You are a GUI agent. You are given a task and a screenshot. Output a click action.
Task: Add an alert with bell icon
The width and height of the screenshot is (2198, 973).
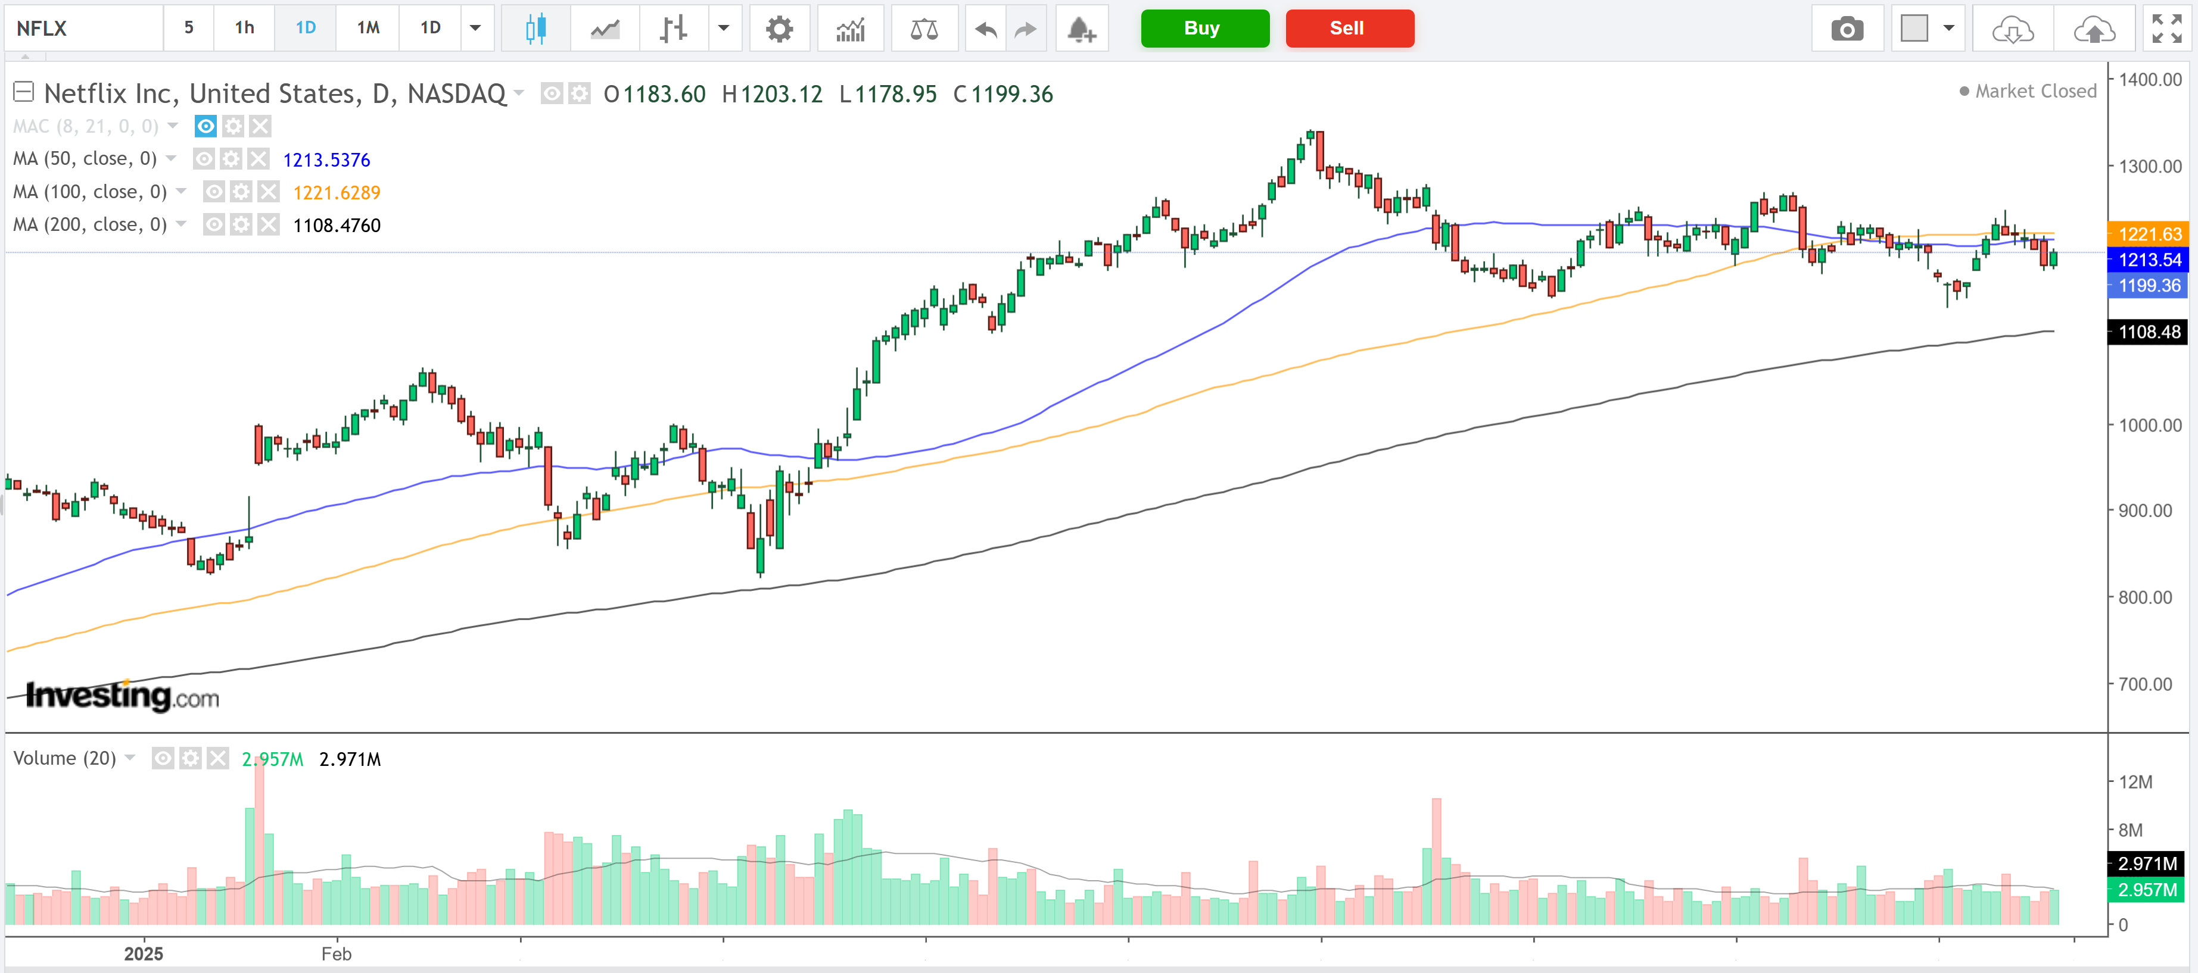(x=1081, y=29)
